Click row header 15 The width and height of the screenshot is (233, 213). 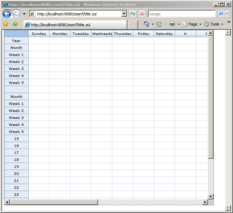point(16,139)
